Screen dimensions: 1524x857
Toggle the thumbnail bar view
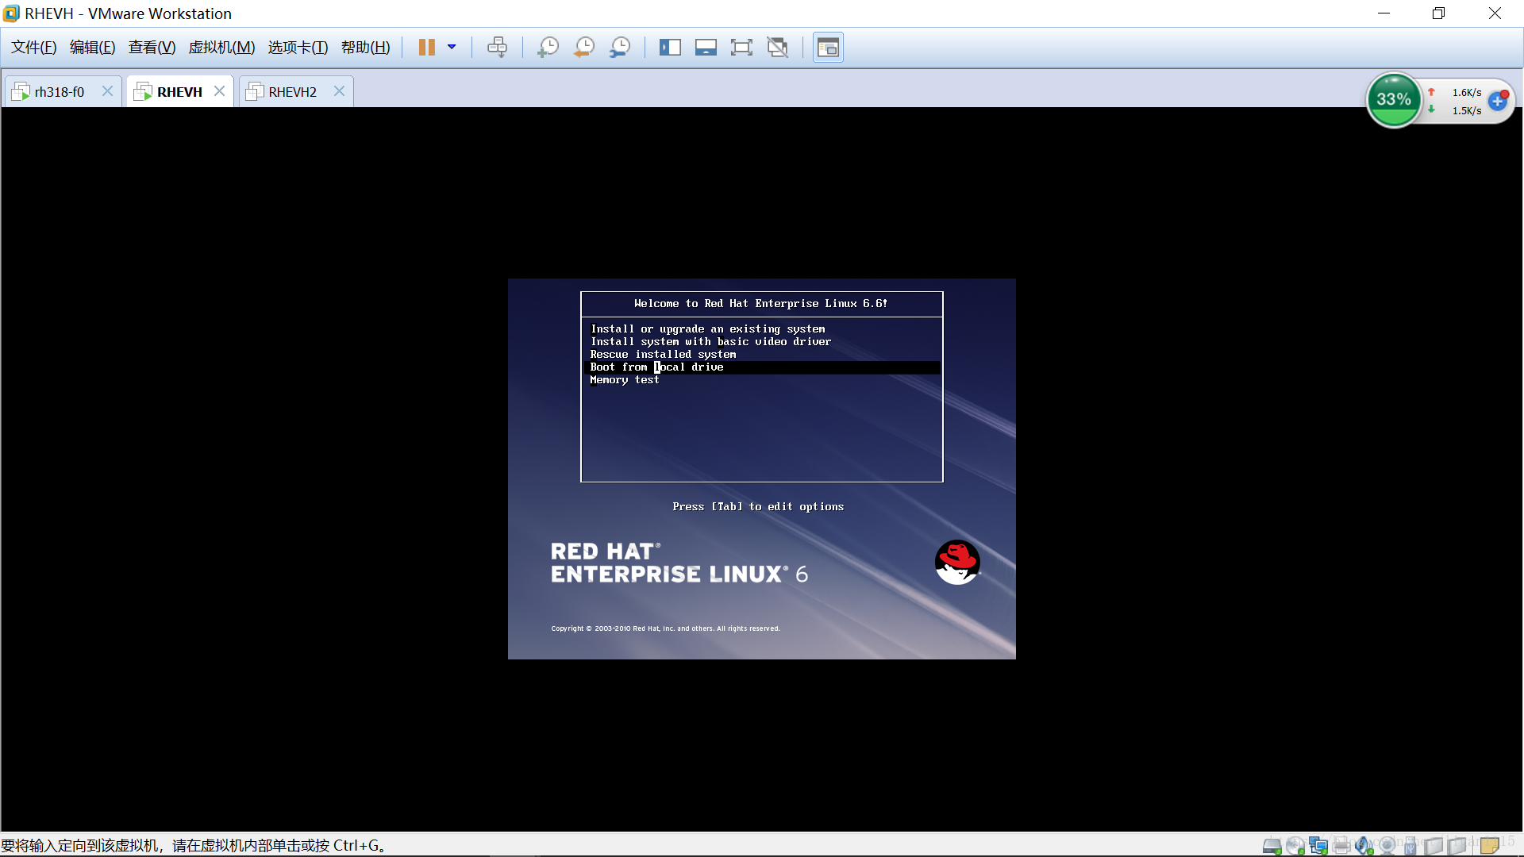pyautogui.click(x=706, y=48)
